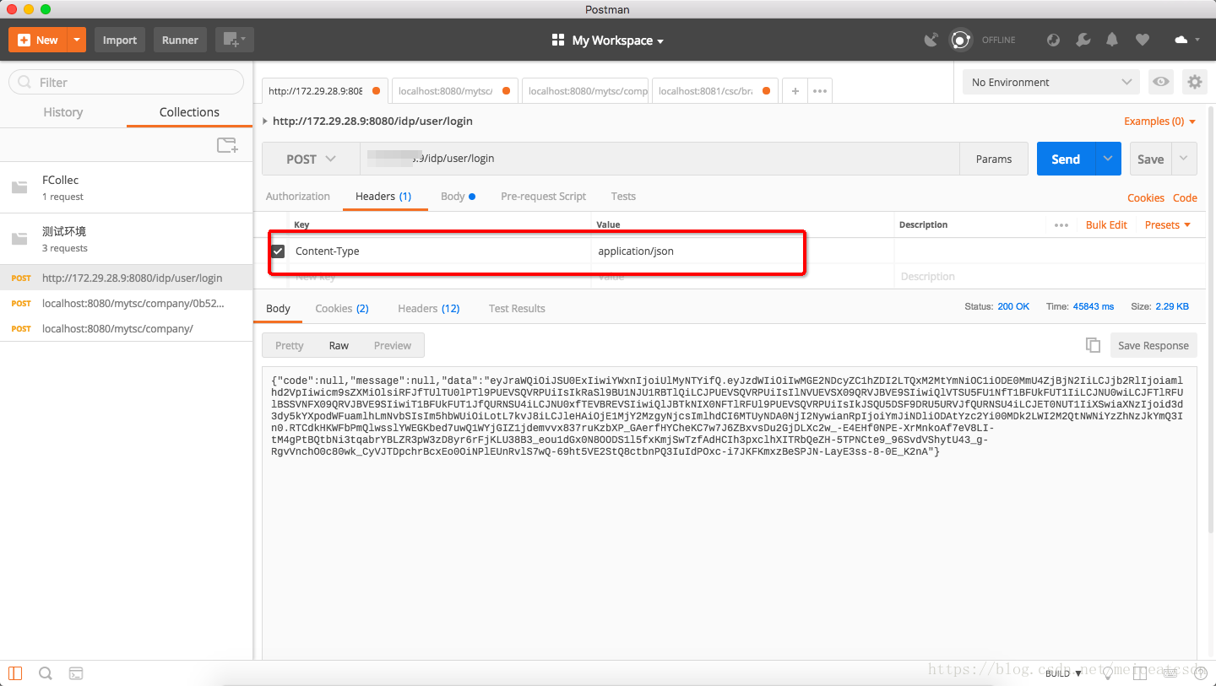Click the application/json value cell
Image resolution: width=1216 pixels, height=686 pixels.
743,251
